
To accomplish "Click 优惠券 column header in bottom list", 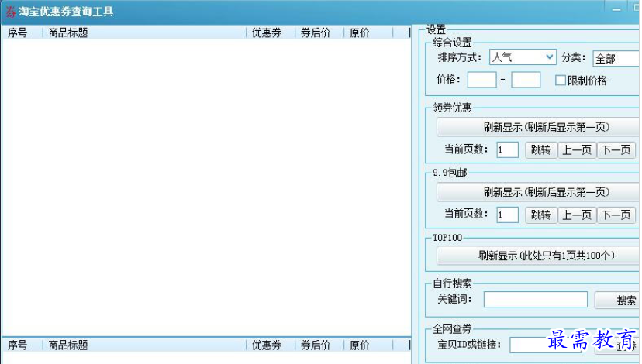I will click(271, 345).
